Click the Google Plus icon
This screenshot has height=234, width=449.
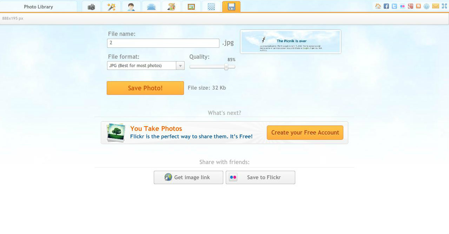[x=410, y=6]
